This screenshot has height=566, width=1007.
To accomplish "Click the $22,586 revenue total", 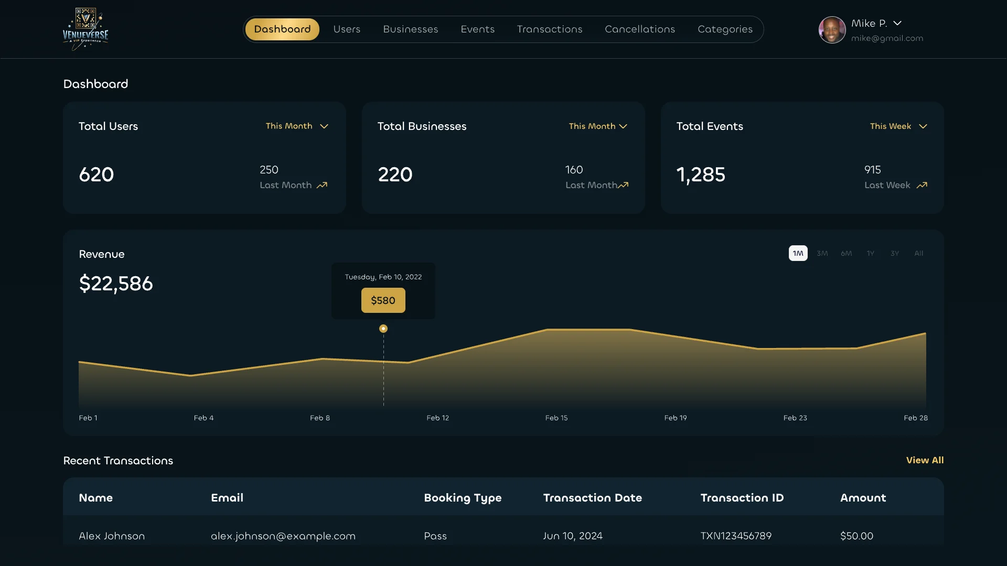I will click(116, 284).
